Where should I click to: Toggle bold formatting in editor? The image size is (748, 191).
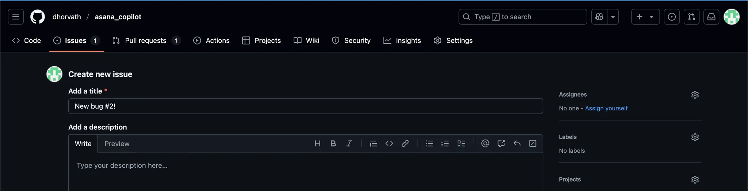(333, 144)
